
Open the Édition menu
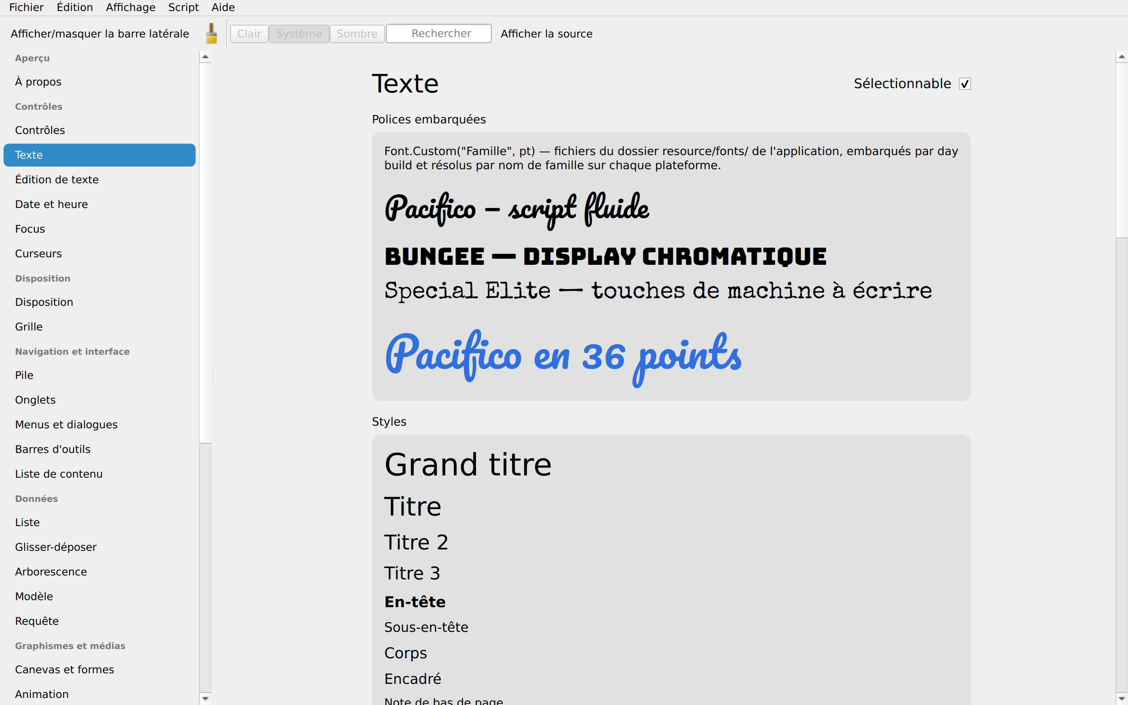(x=74, y=7)
